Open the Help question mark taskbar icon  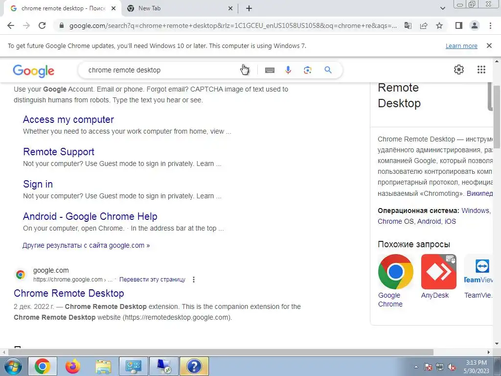[x=194, y=366]
